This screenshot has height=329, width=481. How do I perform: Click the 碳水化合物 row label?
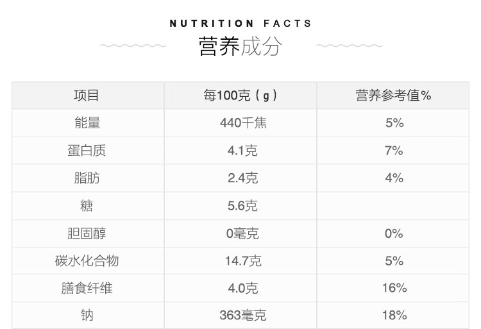click(87, 260)
